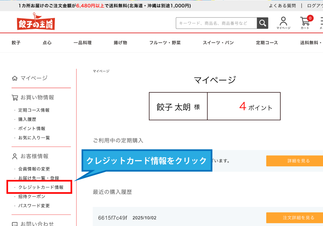Image resolution: width=323 pixels, height=226 pixels.
Task: Click the house icon beside マイページ
Action: [15, 78]
